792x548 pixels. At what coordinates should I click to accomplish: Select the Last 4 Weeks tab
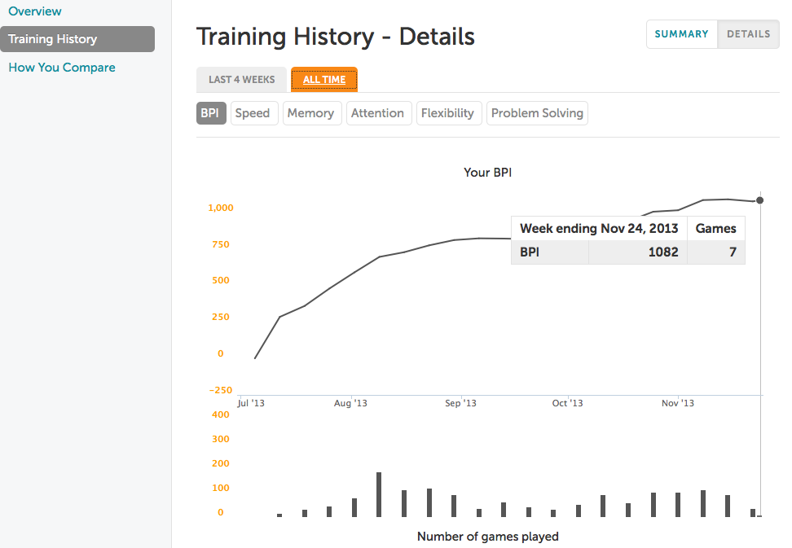coord(241,79)
